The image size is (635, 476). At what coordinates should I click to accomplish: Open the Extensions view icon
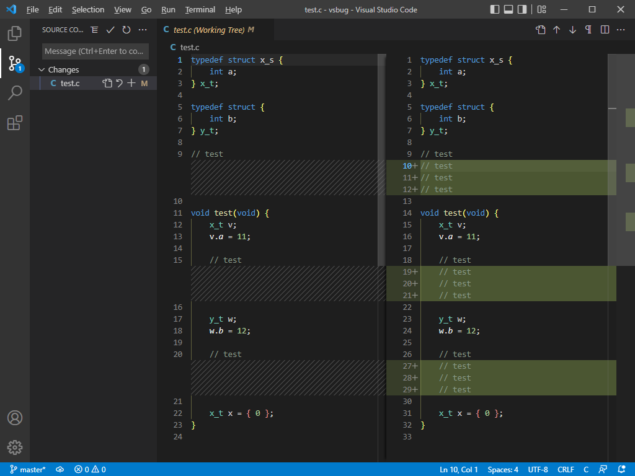click(15, 123)
